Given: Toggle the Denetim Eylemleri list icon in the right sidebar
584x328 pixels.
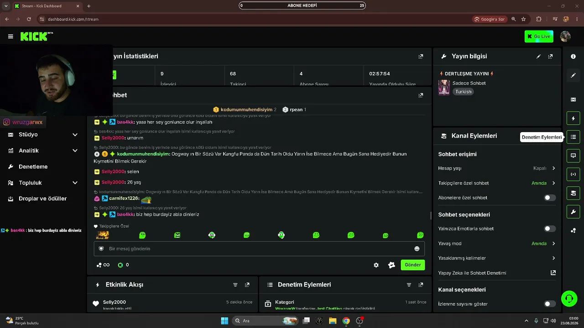Looking at the screenshot, I should (574, 137).
